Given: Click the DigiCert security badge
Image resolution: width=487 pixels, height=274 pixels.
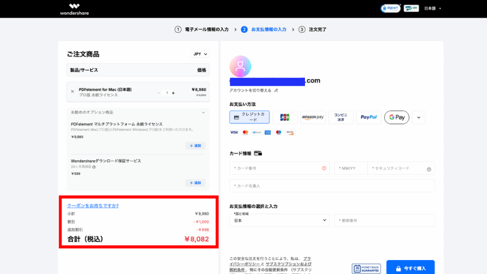Looking at the screenshot, I should [x=390, y=9].
